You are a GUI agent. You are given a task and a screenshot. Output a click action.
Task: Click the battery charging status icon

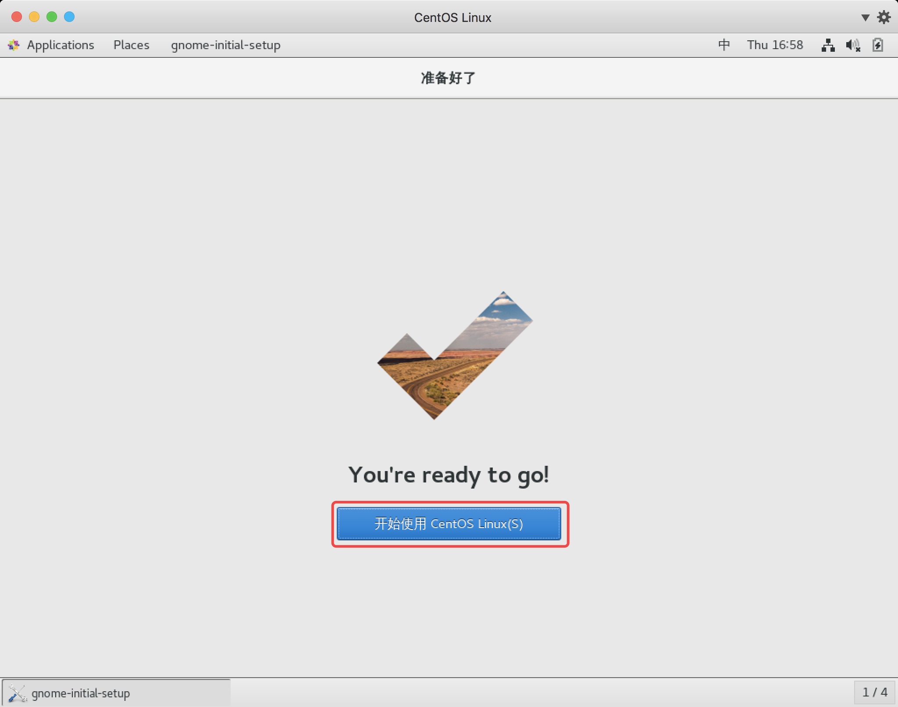pos(878,45)
